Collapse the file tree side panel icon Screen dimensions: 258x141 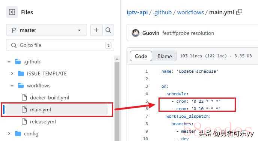[12, 12]
